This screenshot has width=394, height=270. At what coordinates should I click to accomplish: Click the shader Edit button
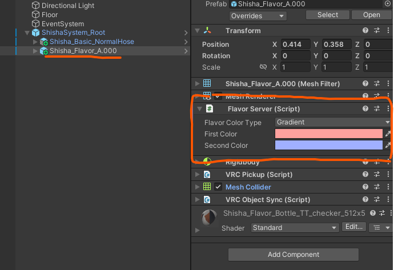tap(354, 227)
